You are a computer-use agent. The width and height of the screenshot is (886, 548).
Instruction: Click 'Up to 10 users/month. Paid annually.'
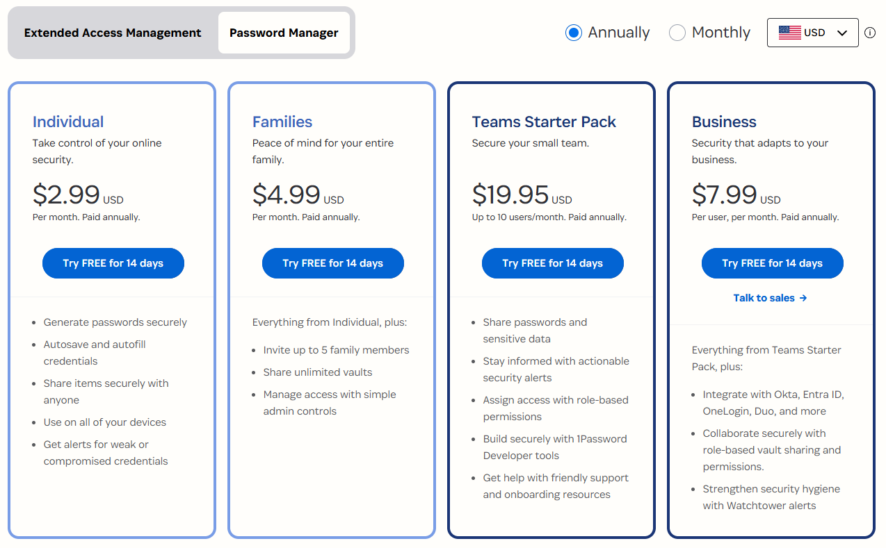click(549, 217)
